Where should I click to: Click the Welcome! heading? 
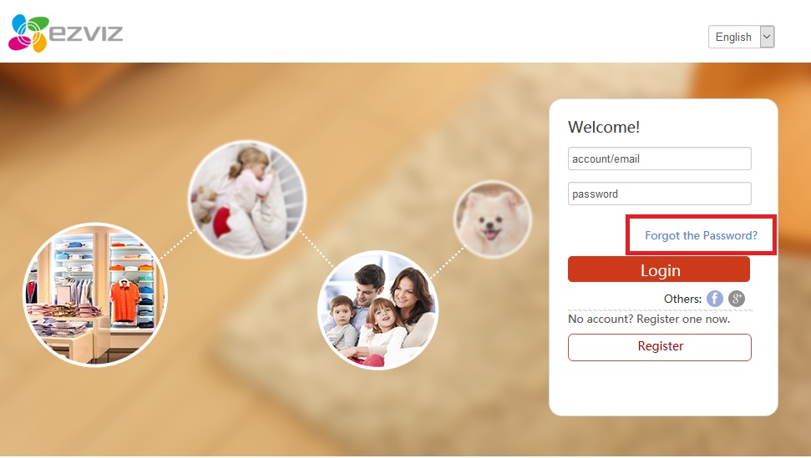coord(604,127)
